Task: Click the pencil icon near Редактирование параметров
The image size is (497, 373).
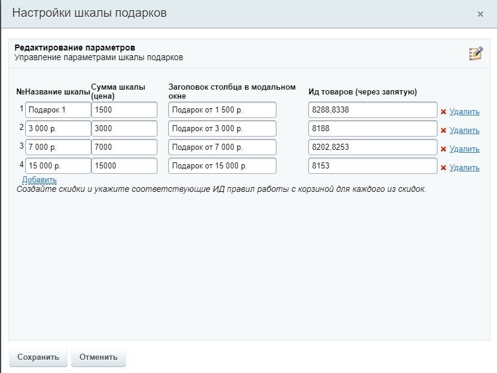Action: [x=474, y=53]
